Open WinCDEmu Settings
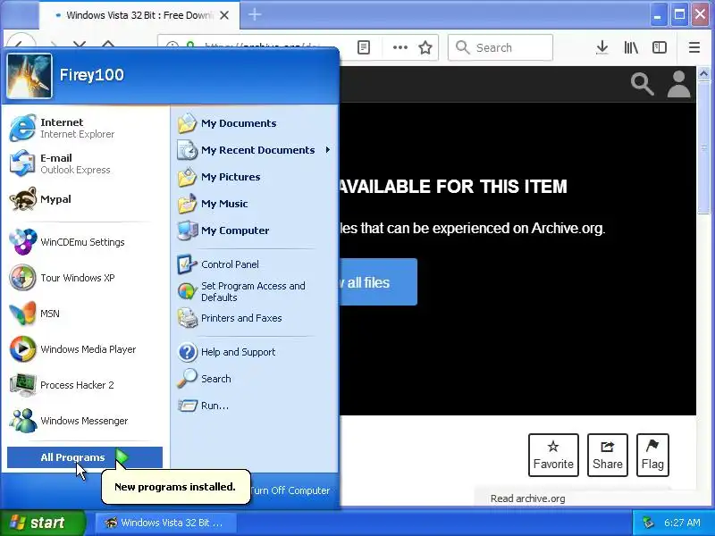This screenshot has width=715, height=536. 86,242
